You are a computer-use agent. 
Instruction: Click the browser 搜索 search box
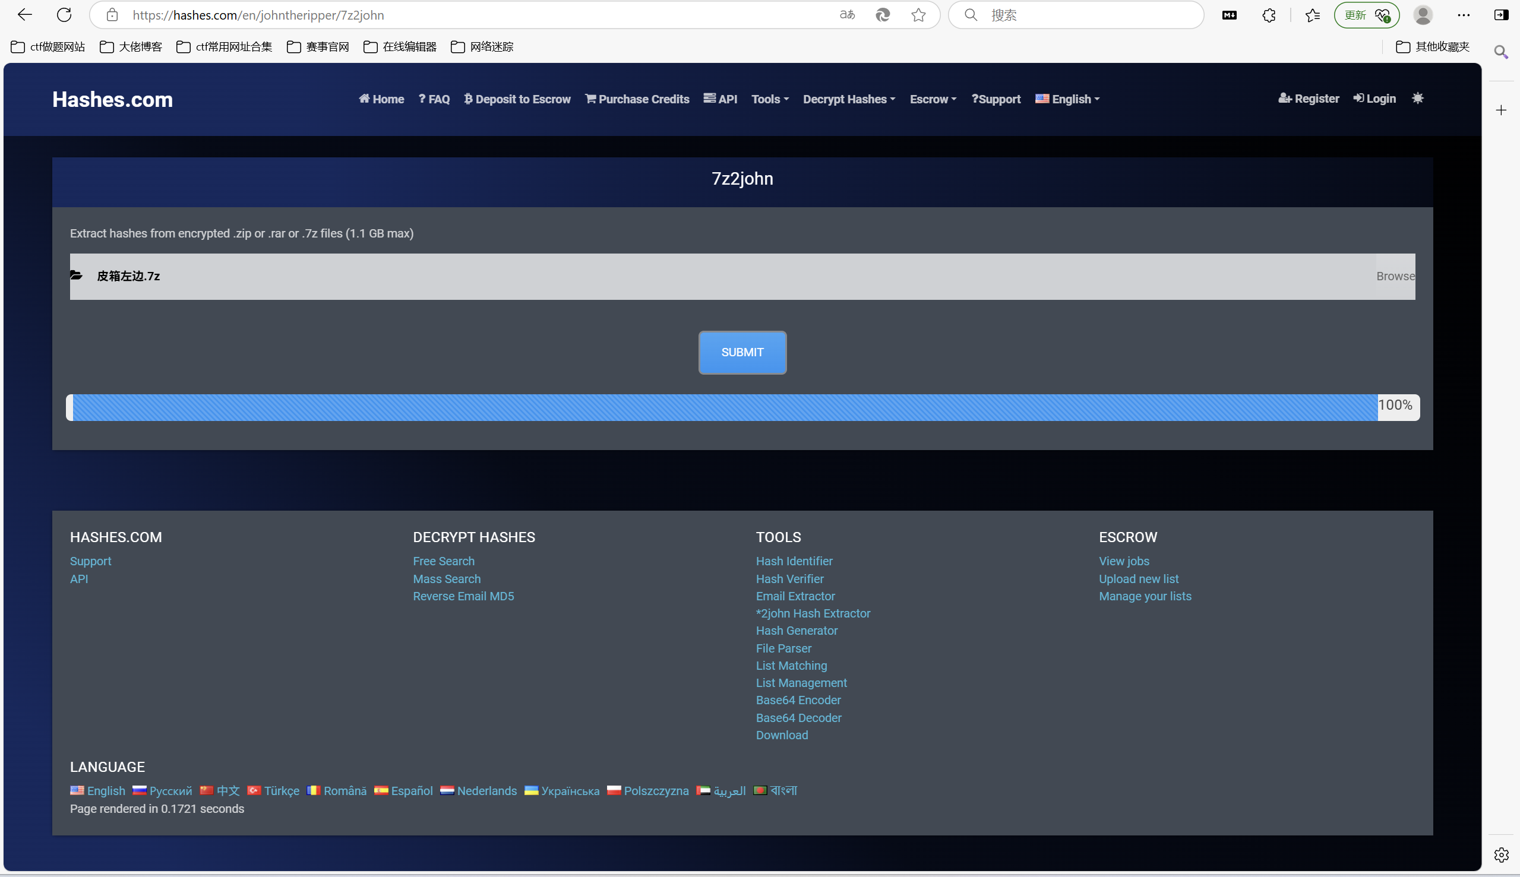(1076, 15)
